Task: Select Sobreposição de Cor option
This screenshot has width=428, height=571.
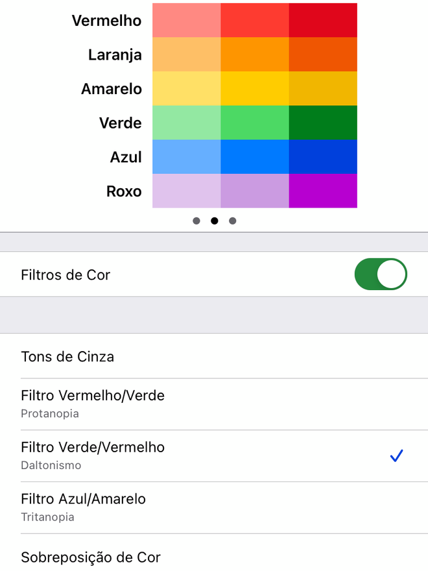Action: pos(214,553)
